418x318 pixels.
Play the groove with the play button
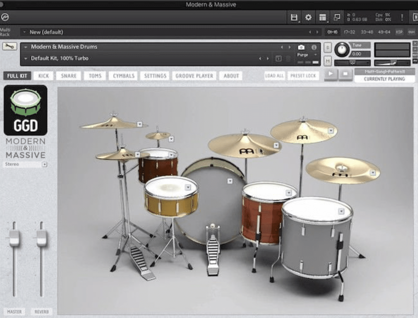click(331, 74)
